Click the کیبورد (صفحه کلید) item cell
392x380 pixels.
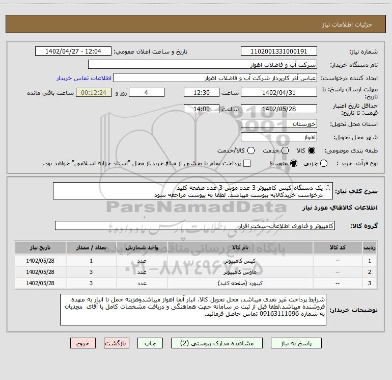[x=240, y=283]
